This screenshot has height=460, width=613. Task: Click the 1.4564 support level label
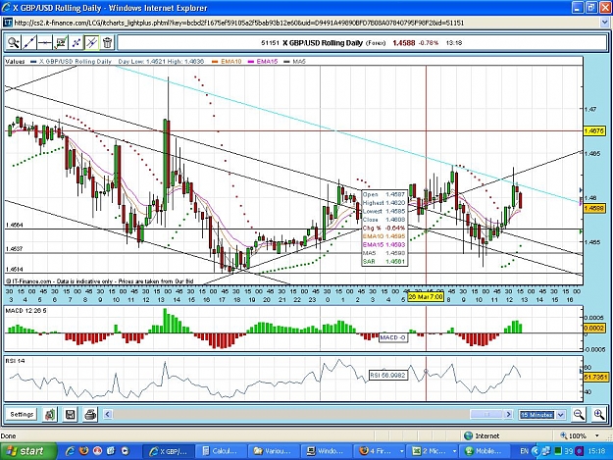[14, 226]
